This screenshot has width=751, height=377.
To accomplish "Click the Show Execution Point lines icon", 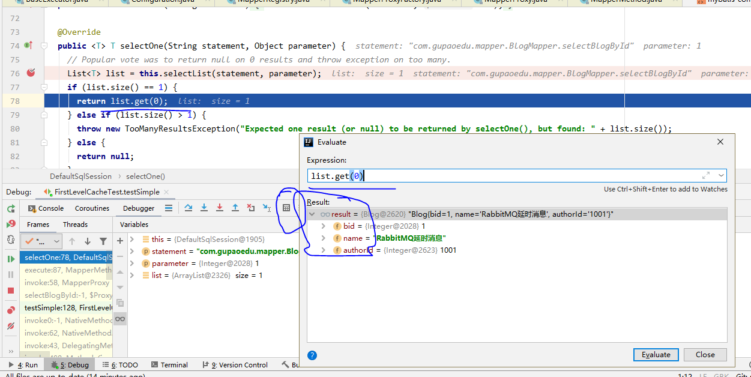I will point(169,208).
